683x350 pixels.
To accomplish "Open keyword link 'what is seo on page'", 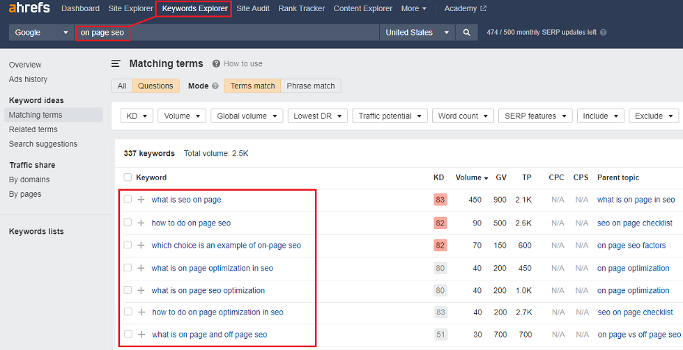I will point(187,200).
